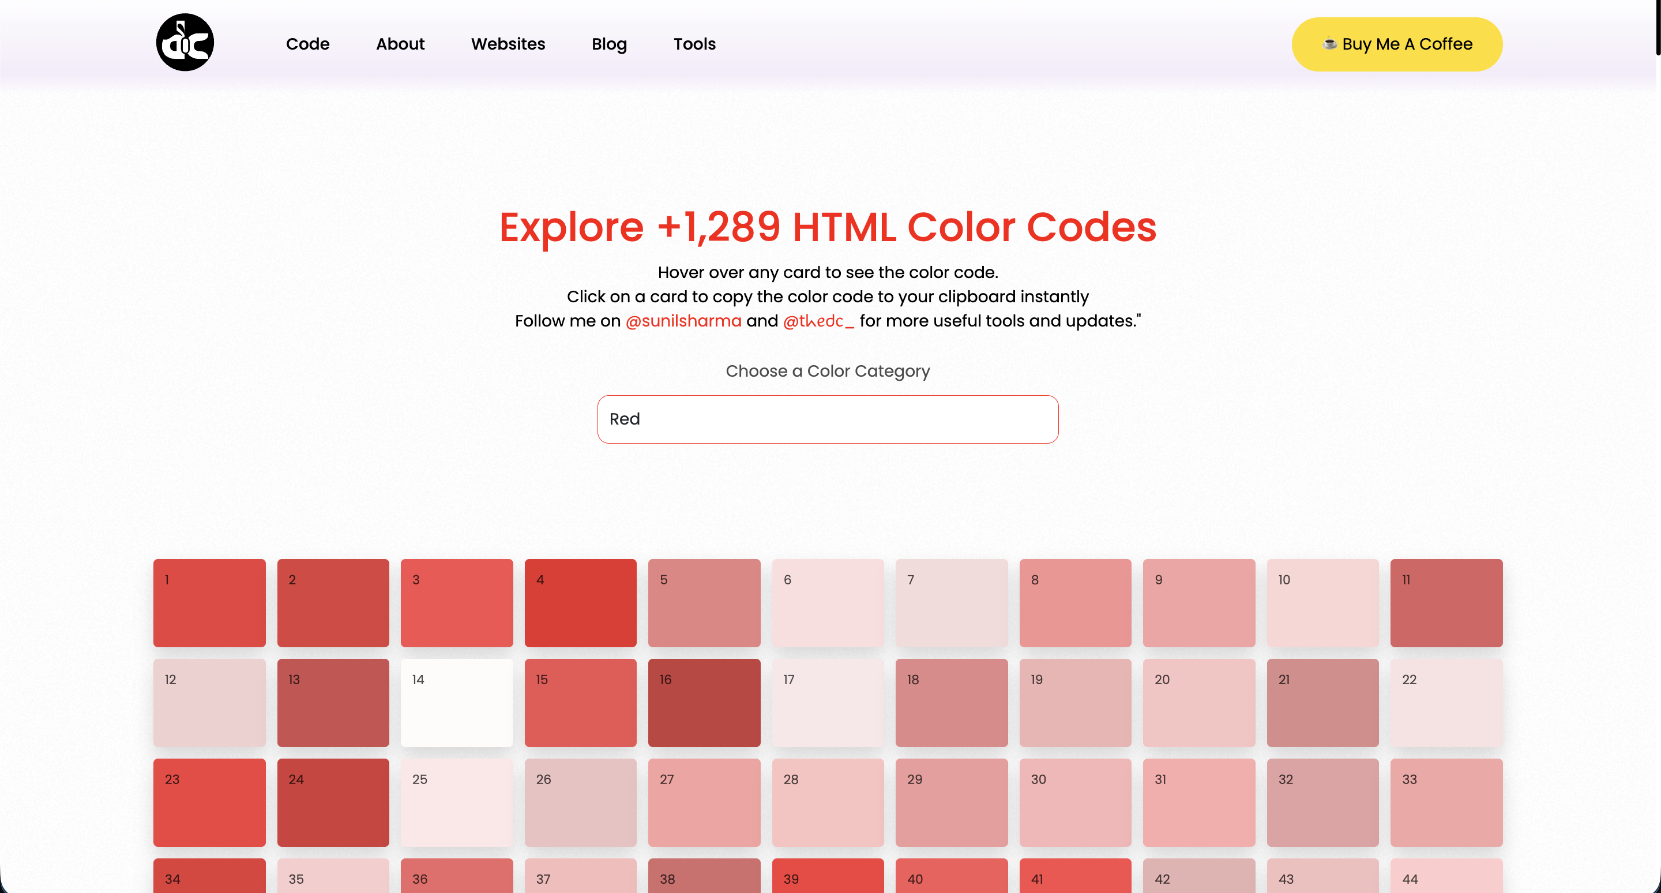Pick color card number 11
Viewport: 1661px width, 893px height.
(1446, 603)
